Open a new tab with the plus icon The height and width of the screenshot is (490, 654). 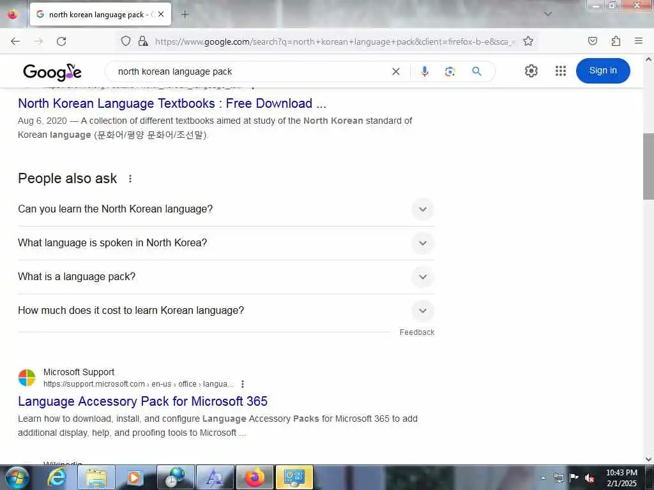[185, 14]
